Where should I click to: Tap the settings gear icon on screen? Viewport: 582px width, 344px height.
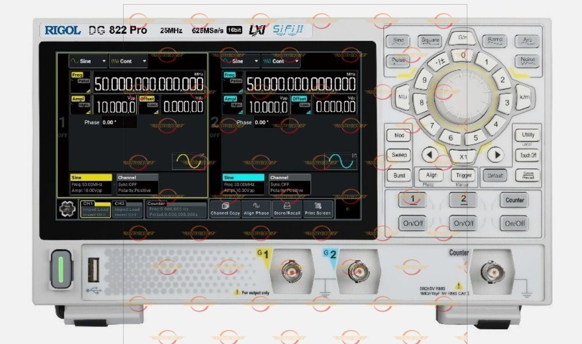(67, 209)
